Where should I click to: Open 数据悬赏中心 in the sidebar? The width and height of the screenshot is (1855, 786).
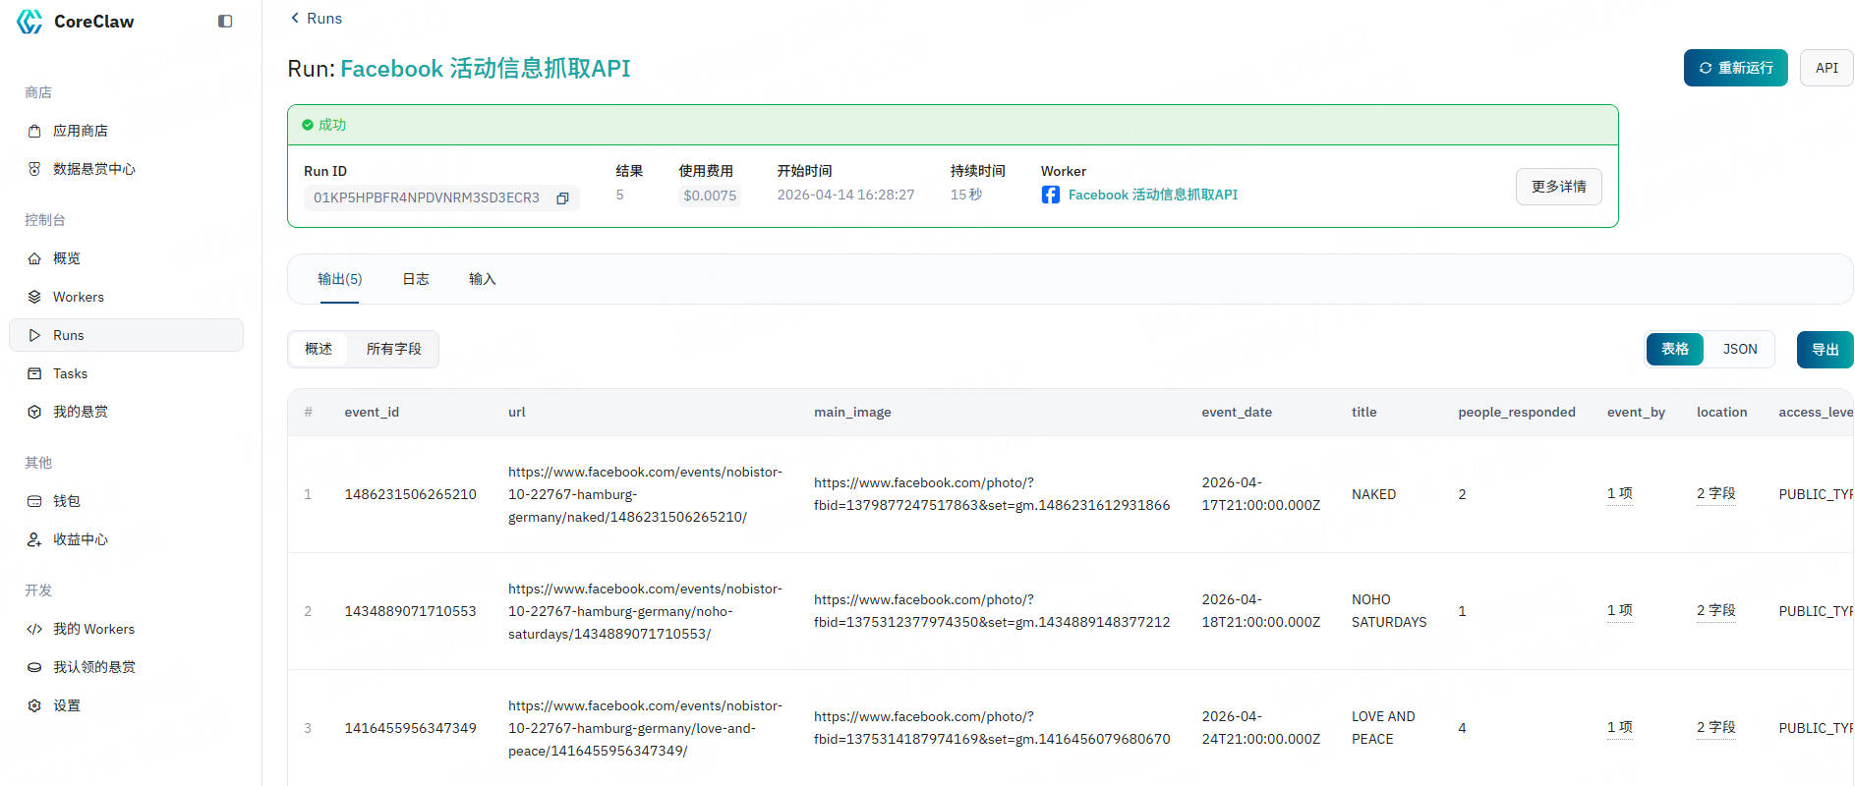pos(93,169)
